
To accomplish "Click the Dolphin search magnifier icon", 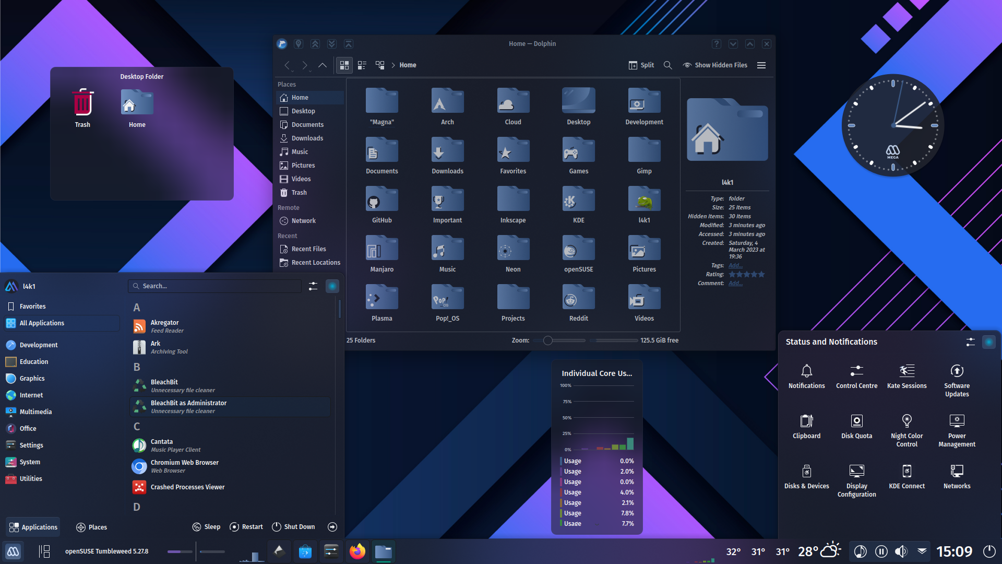I will 667,65.
